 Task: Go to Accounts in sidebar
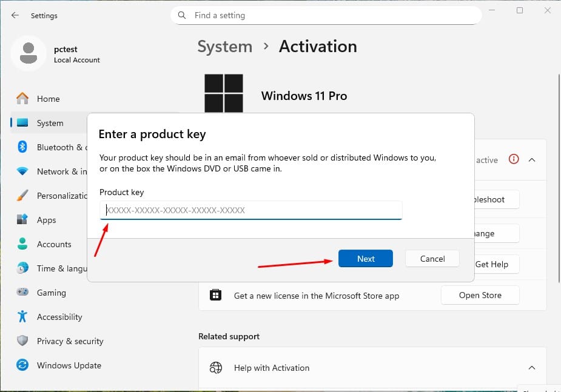pyautogui.click(x=53, y=244)
